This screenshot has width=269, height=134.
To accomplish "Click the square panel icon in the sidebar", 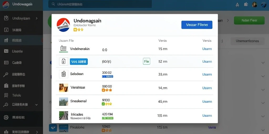I will [x=6, y=30].
